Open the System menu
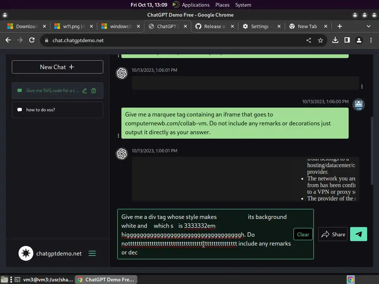Viewport: 379px width, 284px height. tap(243, 5)
